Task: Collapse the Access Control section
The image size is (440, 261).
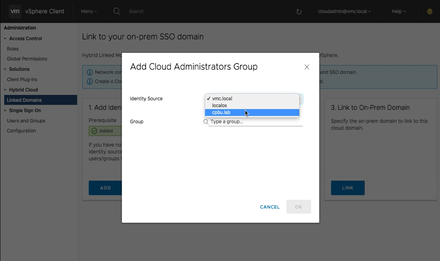Action: click(x=5, y=39)
